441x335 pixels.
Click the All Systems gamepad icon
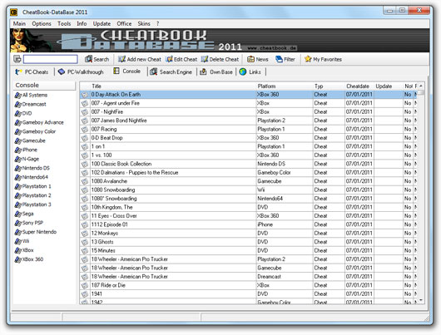[18, 96]
